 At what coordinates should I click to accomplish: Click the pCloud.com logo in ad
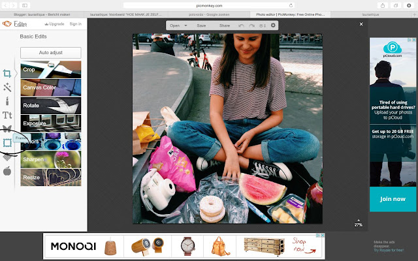[393, 50]
